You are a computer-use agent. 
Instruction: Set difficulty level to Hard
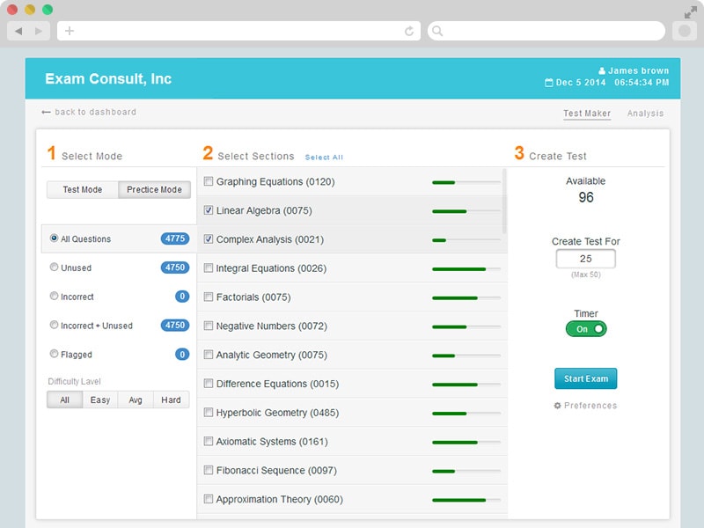pyautogui.click(x=171, y=400)
